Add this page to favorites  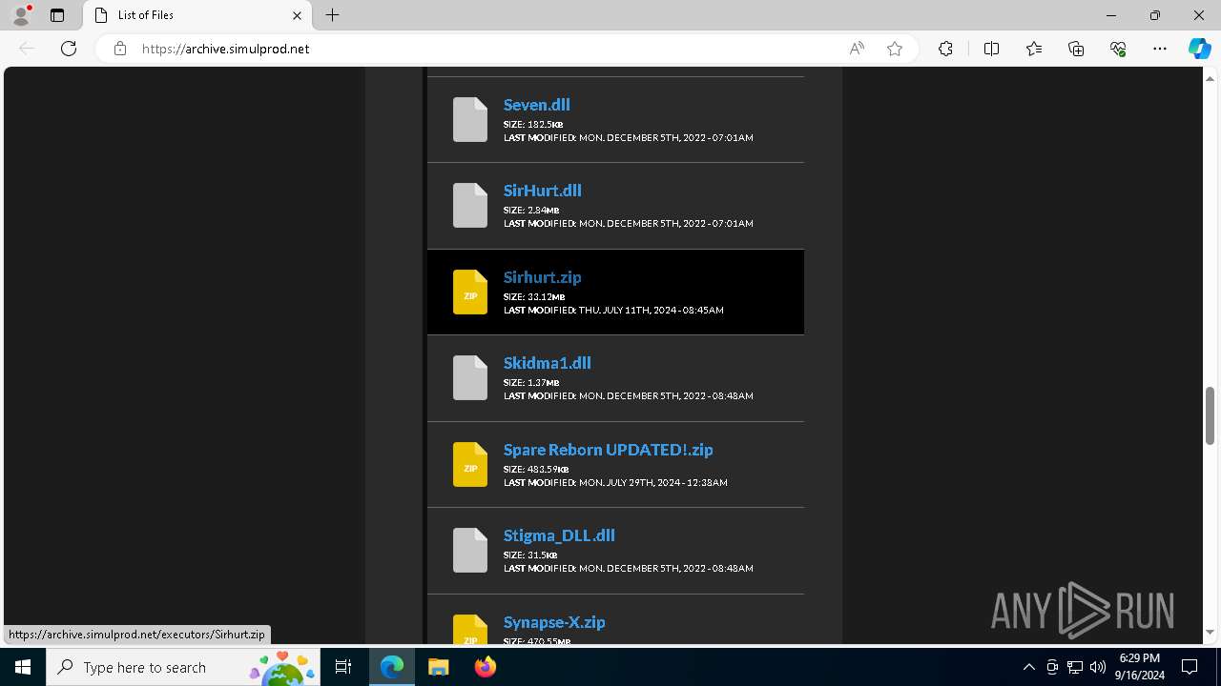(x=895, y=49)
